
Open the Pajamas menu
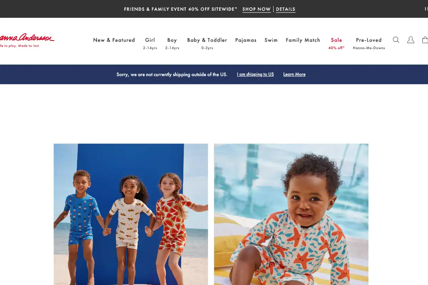[246, 40]
